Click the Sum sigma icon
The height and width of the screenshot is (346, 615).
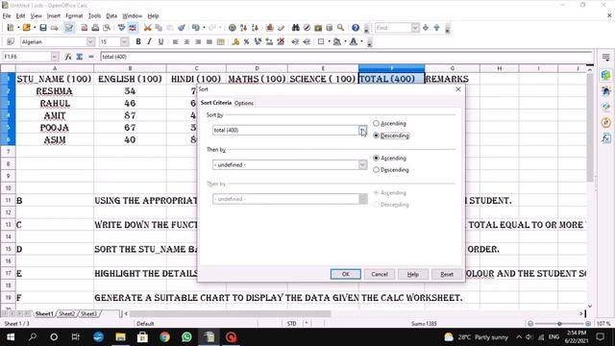point(80,57)
